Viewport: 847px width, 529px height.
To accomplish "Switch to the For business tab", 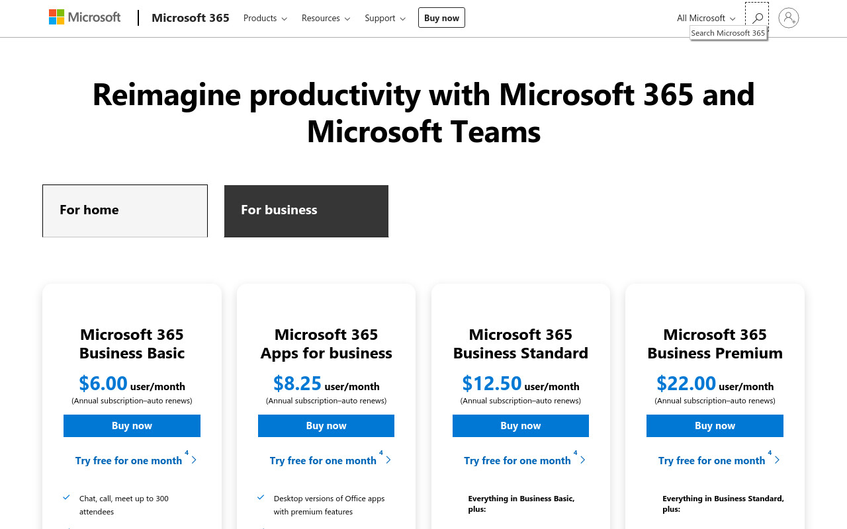I will point(306,211).
